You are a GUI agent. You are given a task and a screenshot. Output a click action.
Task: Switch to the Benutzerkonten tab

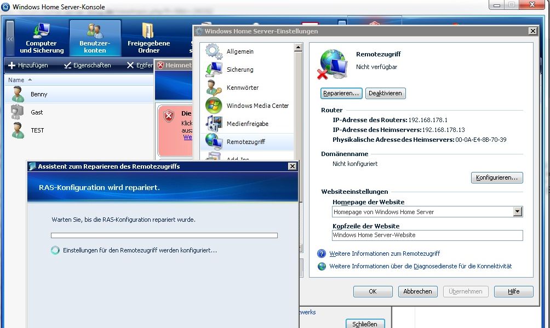(x=95, y=38)
